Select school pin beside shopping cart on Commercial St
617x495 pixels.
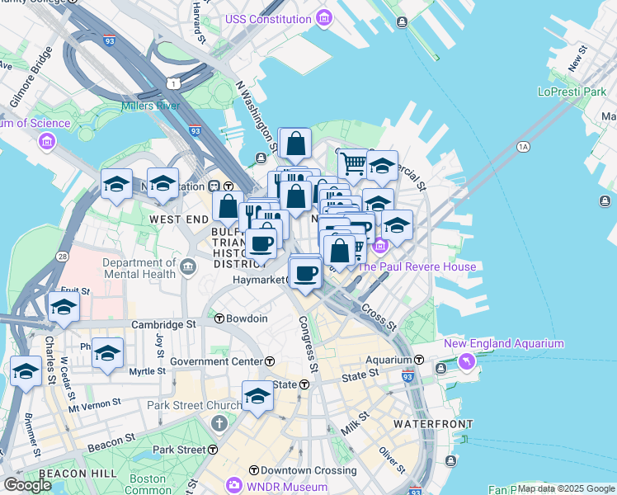click(x=382, y=168)
